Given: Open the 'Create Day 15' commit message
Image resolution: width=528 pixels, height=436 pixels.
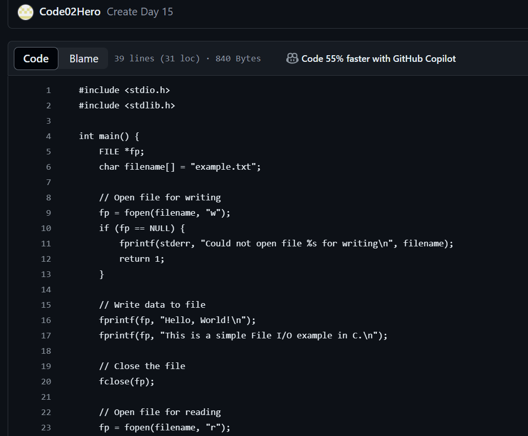Looking at the screenshot, I should pos(140,12).
